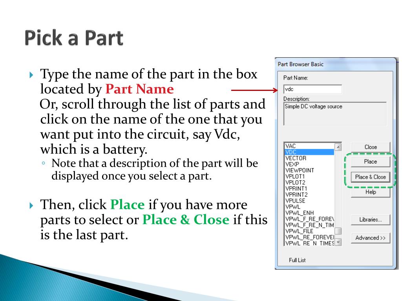Select VIEWPOINT part entry
This screenshot has height=301, width=402.
(309, 170)
